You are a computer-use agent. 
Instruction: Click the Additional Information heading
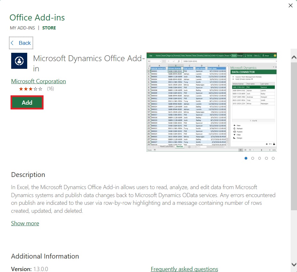tap(45, 256)
